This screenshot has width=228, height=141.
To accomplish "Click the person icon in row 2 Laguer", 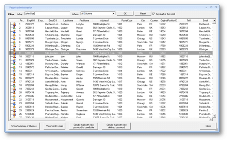I will [14, 28].
